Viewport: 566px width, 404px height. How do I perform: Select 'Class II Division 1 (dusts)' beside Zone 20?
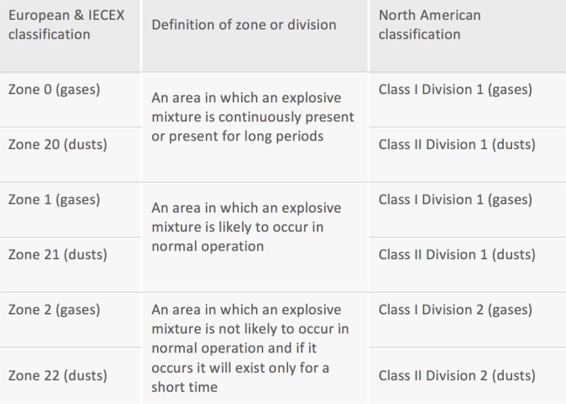pos(456,145)
